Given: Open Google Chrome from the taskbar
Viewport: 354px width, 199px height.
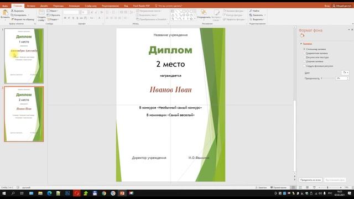Looking at the screenshot, I should tap(104, 193).
